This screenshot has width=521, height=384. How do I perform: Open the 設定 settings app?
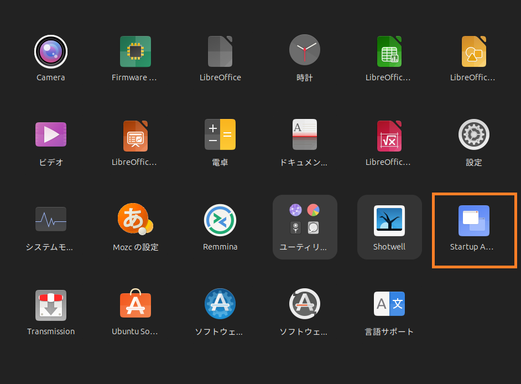(474, 135)
